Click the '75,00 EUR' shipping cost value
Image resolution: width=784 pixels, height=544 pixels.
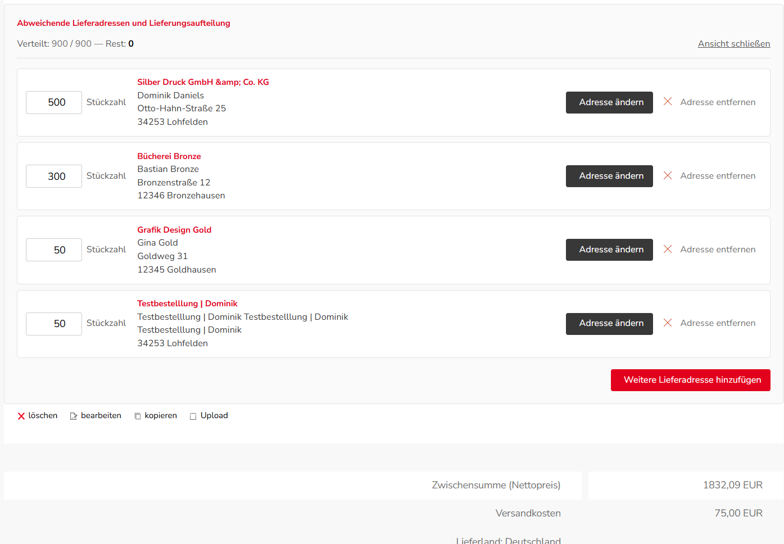738,513
